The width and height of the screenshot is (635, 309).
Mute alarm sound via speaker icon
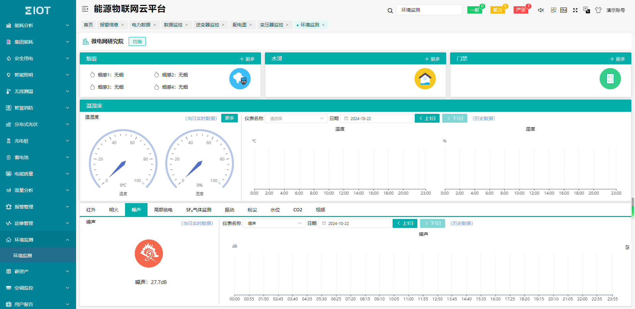[x=541, y=10]
